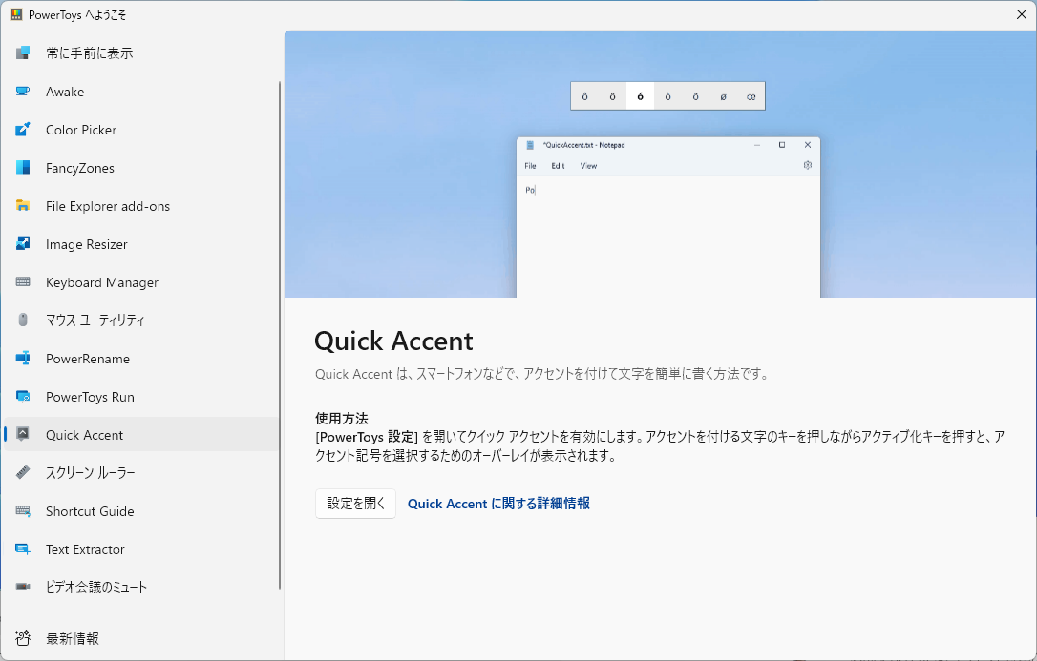Click the Color Picker eyedropper icon
Screen dimensions: 1037x661
point(23,130)
